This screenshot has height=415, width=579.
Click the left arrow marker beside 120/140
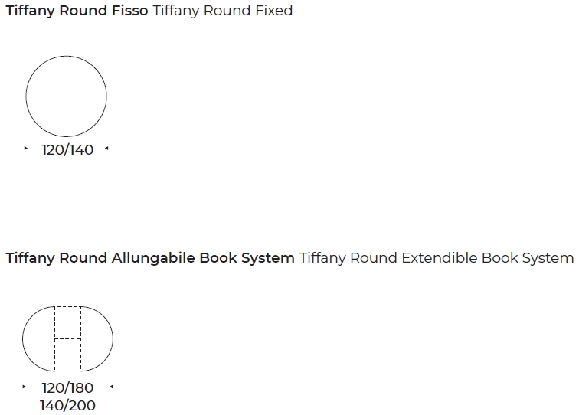point(25,149)
